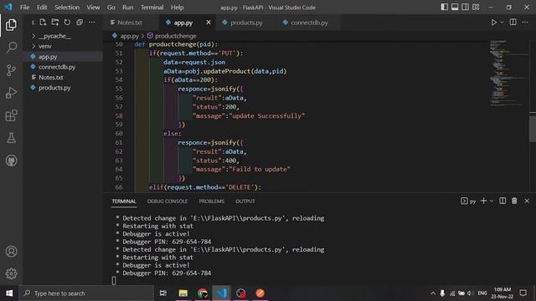Viewport: 536px width, 301px height.
Task: Toggle the bottom panel layout icon
Action: (x=455, y=8)
